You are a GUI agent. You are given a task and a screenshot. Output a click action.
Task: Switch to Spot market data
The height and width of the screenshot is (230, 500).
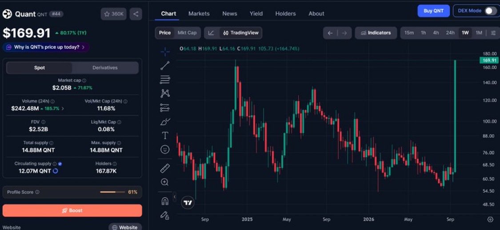point(40,68)
